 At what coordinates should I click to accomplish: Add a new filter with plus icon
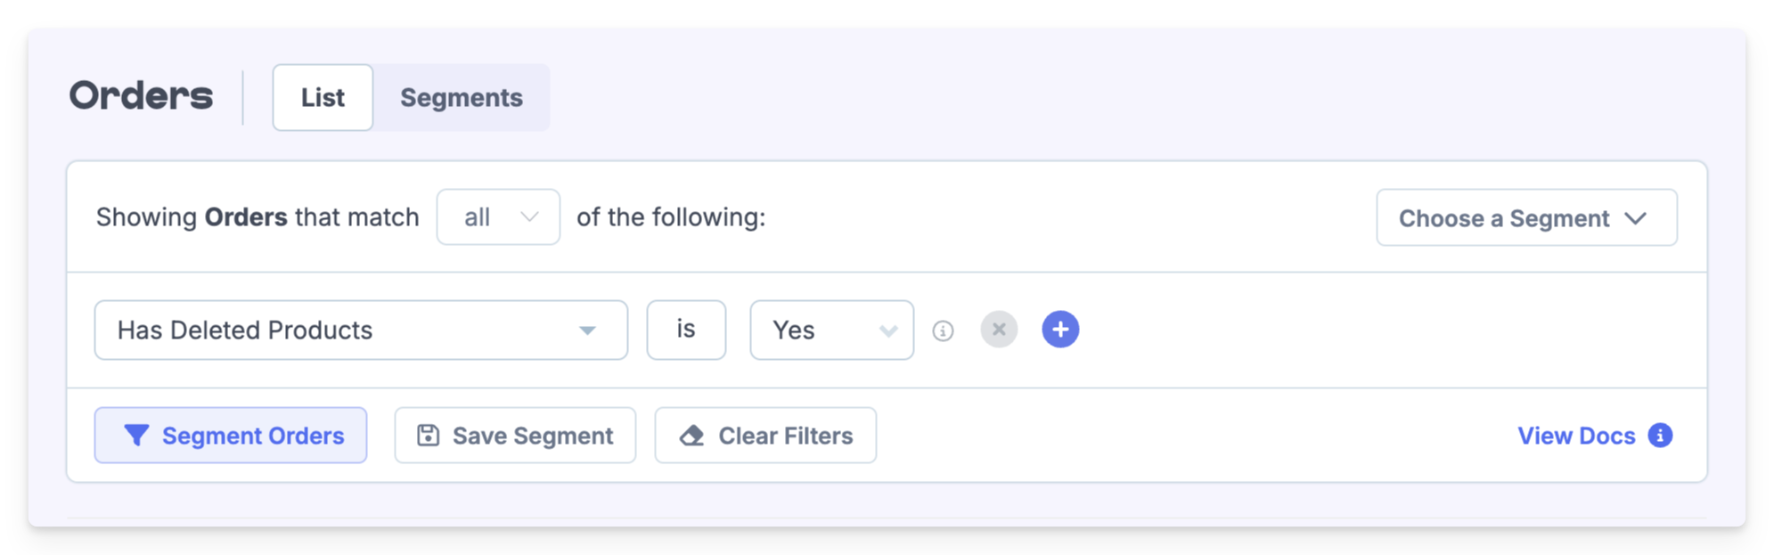click(1059, 330)
